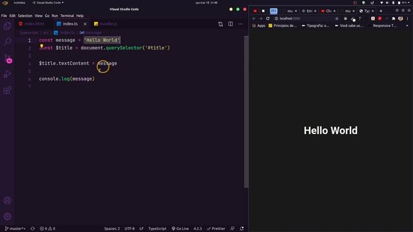Viewport: 413px width, 232px height.
Task: Close the index.ts editor tab
Action: [x=85, y=24]
